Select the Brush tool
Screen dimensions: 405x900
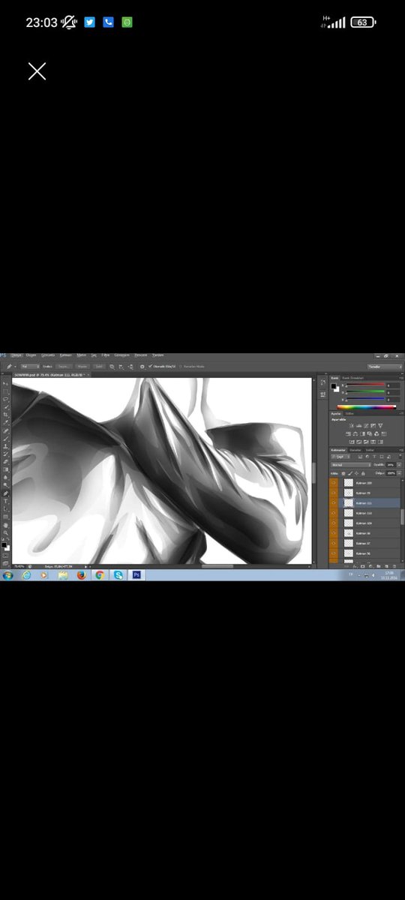(x=6, y=438)
